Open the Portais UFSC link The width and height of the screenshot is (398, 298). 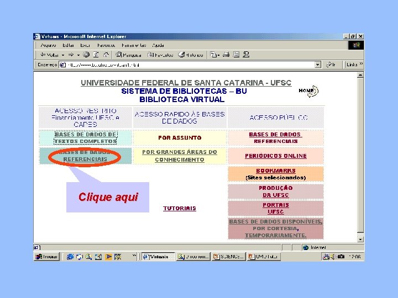(x=276, y=208)
